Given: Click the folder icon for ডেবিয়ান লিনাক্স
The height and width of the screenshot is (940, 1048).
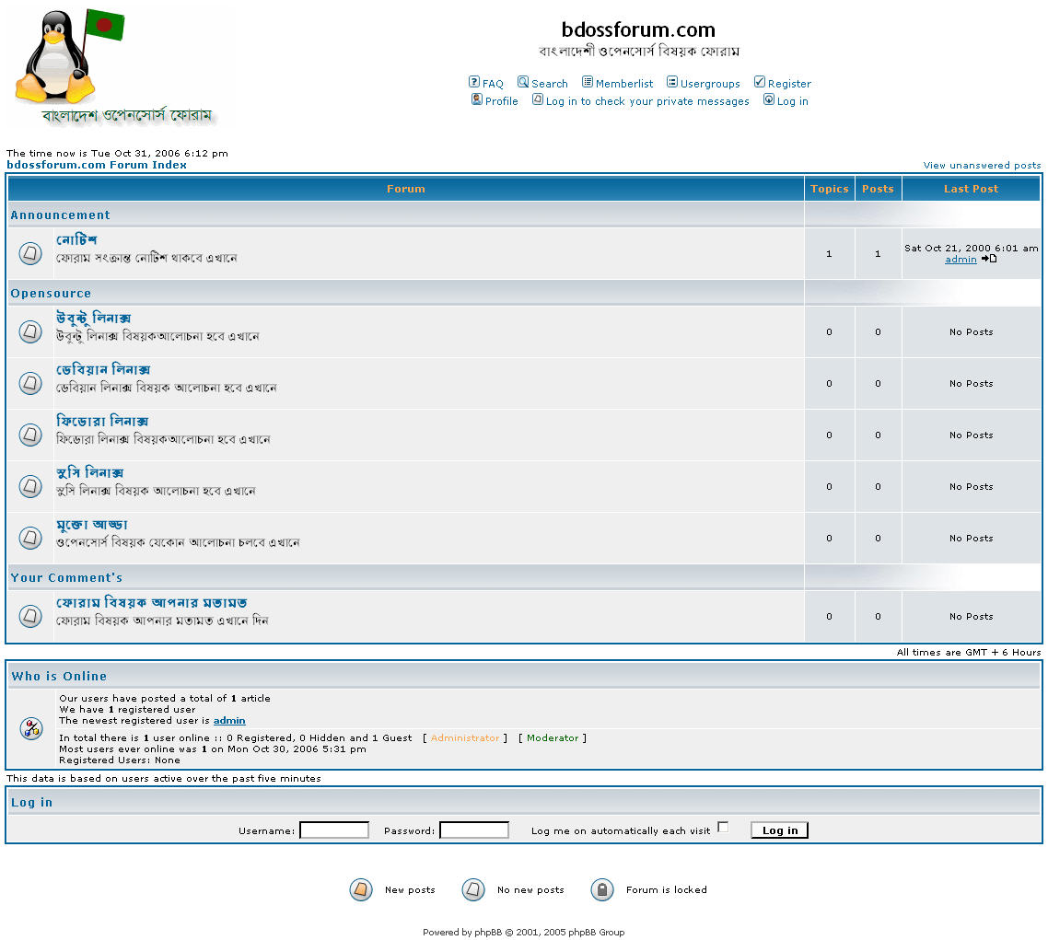Looking at the screenshot, I should click(30, 383).
